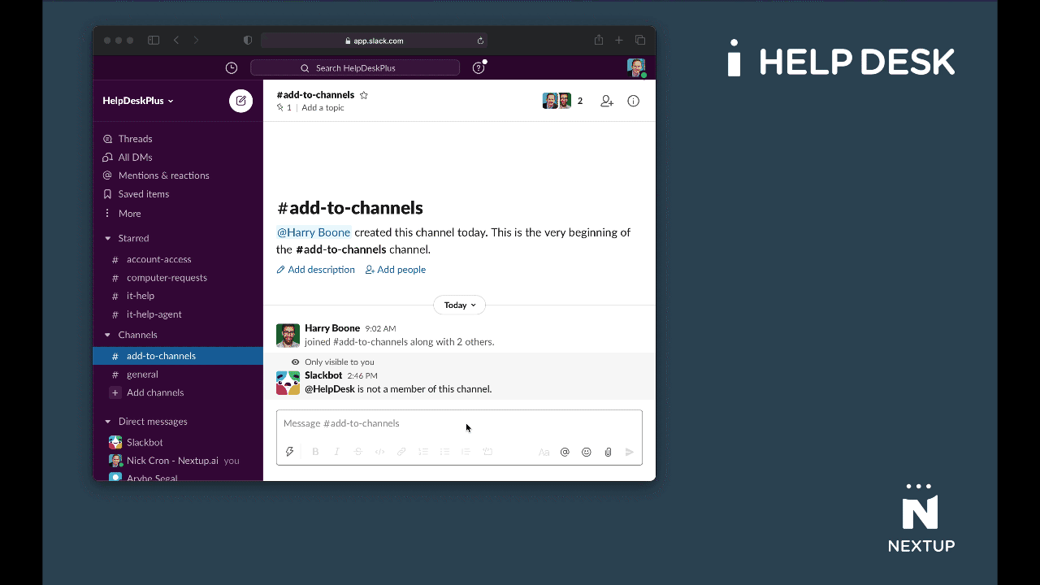Open the shortcuts lightning bolt
Image resolution: width=1040 pixels, height=585 pixels.
pos(289,452)
